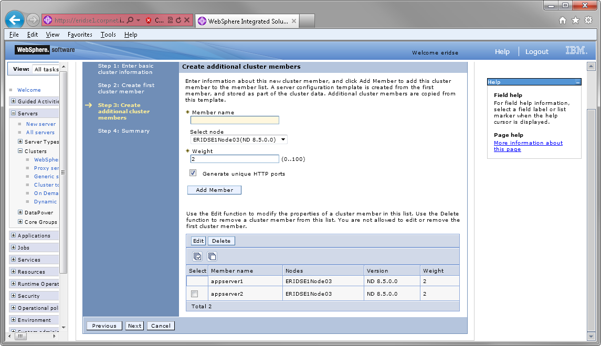Expand the Security section
This screenshot has height=346, width=601.
click(x=14, y=296)
